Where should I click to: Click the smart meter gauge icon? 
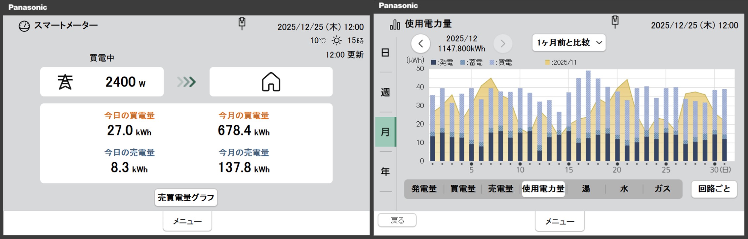tap(24, 26)
